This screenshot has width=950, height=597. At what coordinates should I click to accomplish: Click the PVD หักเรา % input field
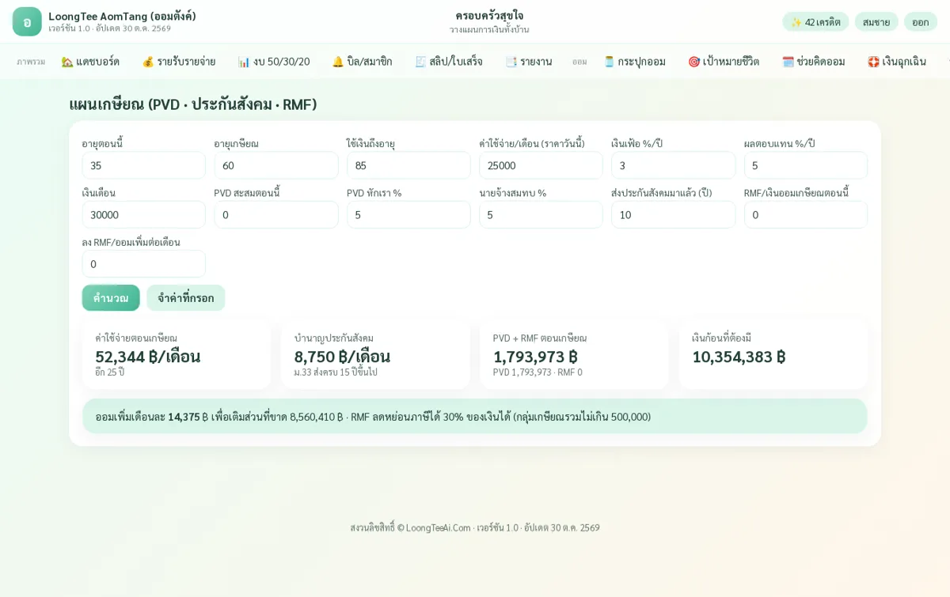tap(408, 214)
